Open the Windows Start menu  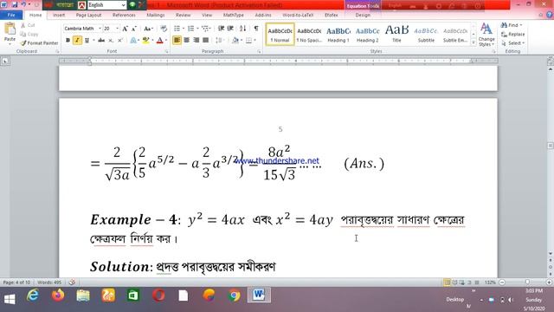[x=10, y=299]
